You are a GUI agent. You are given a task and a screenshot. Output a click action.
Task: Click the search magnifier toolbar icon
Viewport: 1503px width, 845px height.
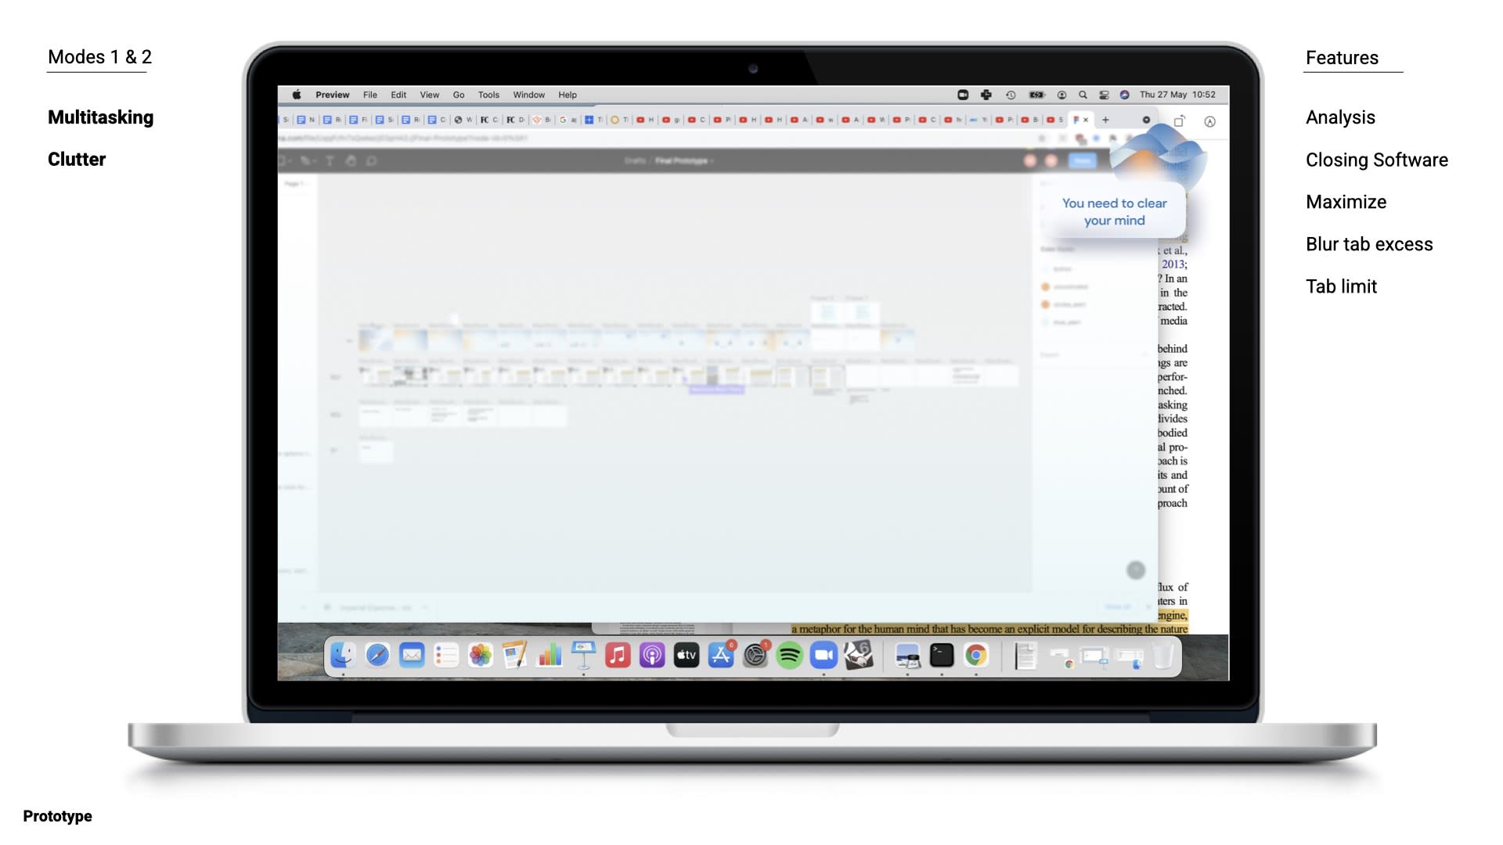[x=1081, y=94]
